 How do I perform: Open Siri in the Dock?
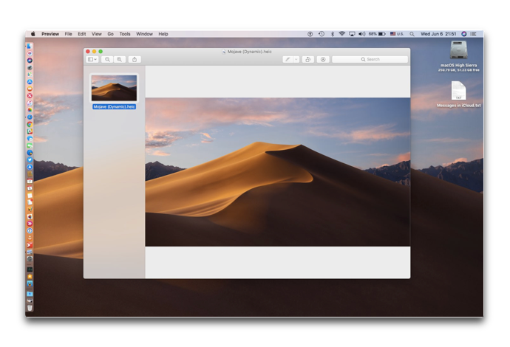(x=30, y=60)
